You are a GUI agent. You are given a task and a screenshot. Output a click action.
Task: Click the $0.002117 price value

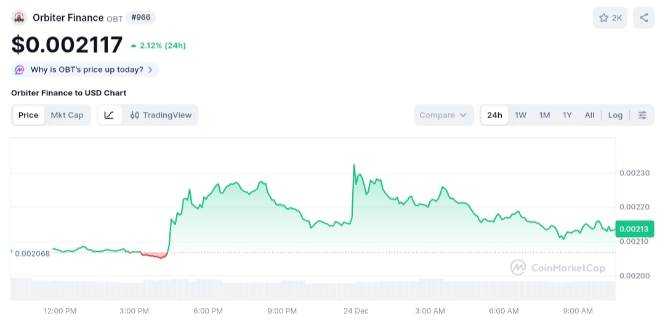[x=67, y=45]
